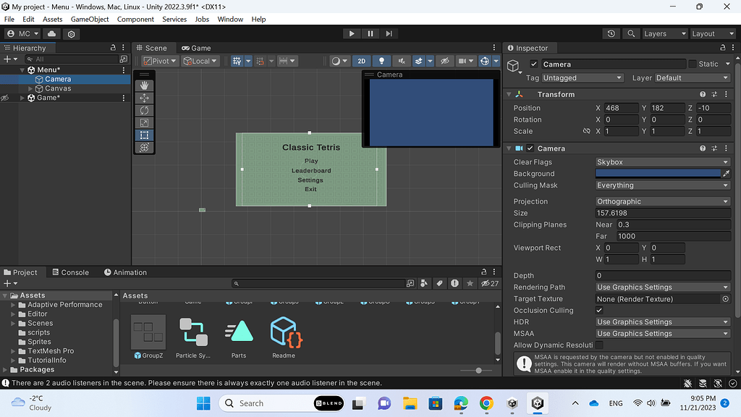Toggle 2D view mode in the Scene
The image size is (741, 417).
(362, 61)
